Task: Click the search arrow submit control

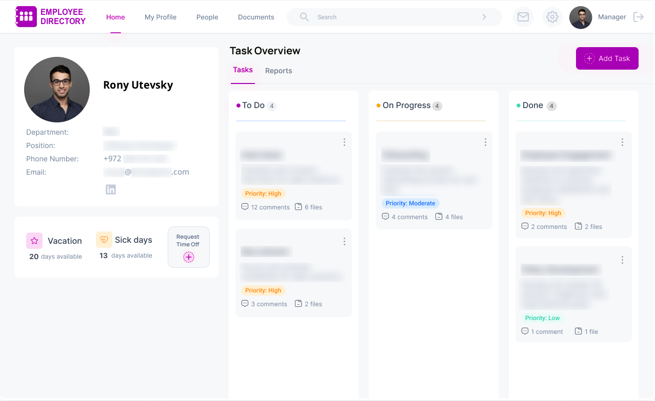Action: (x=484, y=17)
